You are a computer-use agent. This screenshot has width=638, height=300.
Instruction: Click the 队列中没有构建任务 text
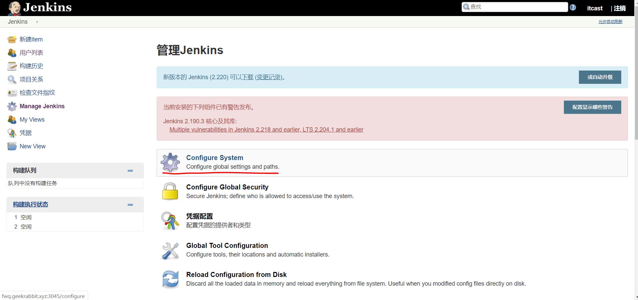point(33,183)
